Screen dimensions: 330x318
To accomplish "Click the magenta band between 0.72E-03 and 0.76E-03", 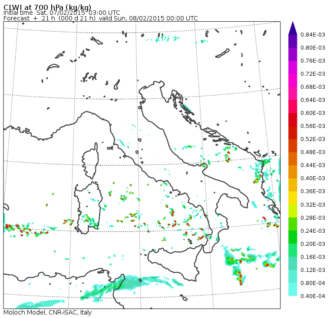I will click(293, 67).
